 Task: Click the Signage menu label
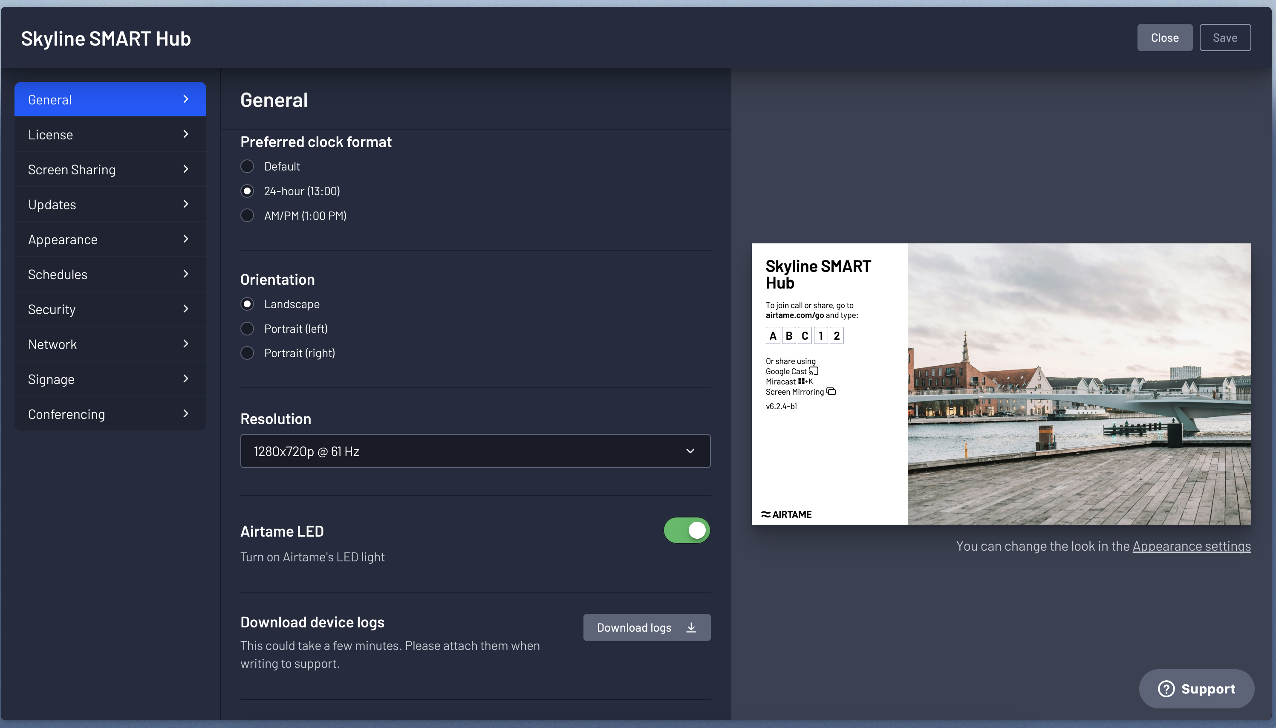(51, 379)
